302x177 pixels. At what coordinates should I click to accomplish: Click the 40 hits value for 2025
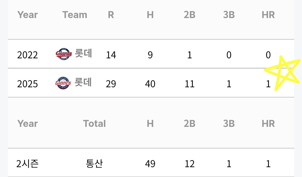coord(150,84)
